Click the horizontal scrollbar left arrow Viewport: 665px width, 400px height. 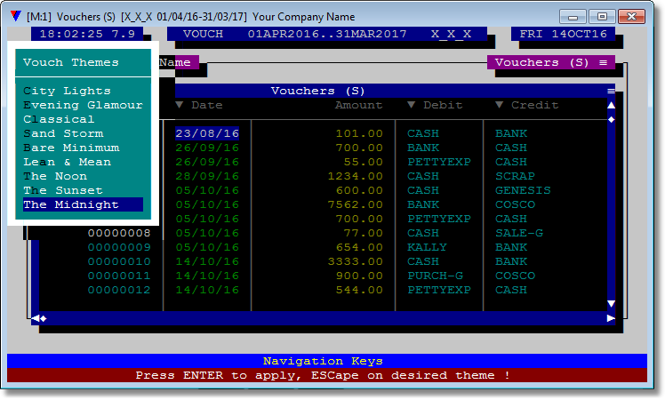point(36,318)
